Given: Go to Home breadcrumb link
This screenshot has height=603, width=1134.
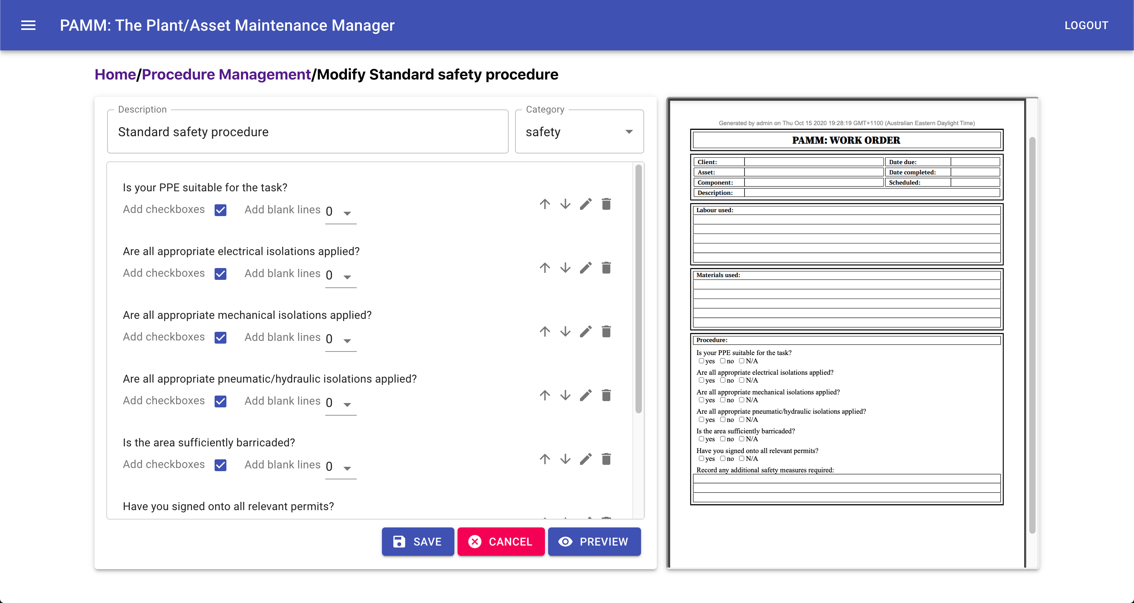Looking at the screenshot, I should point(115,74).
